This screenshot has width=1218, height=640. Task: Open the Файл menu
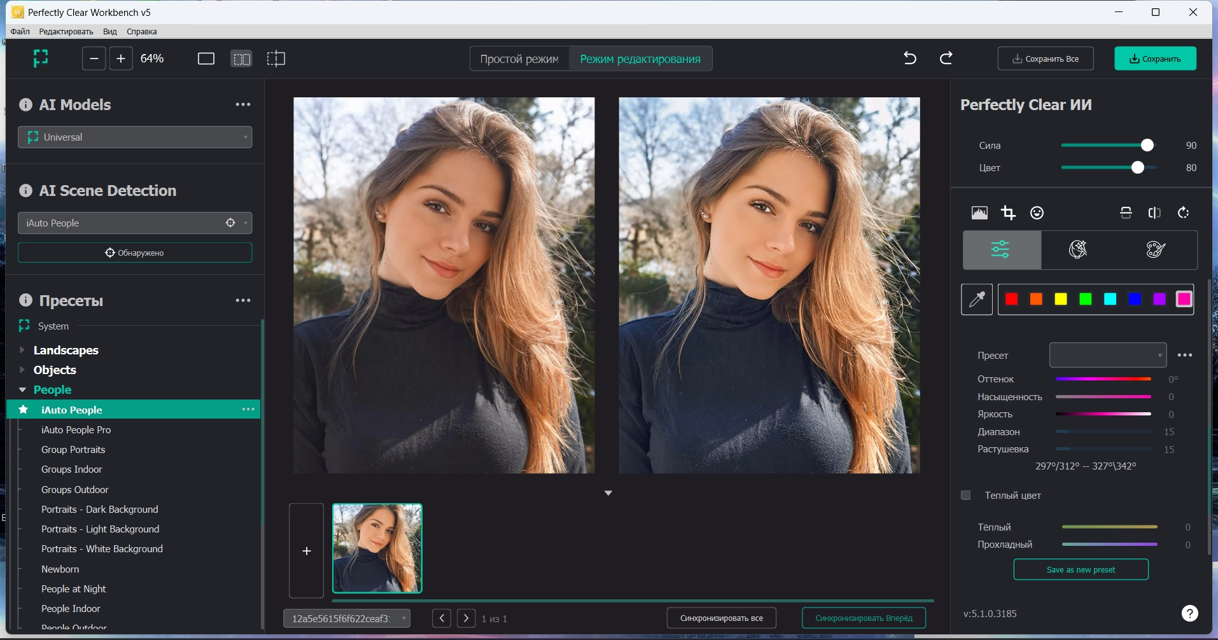coord(20,31)
